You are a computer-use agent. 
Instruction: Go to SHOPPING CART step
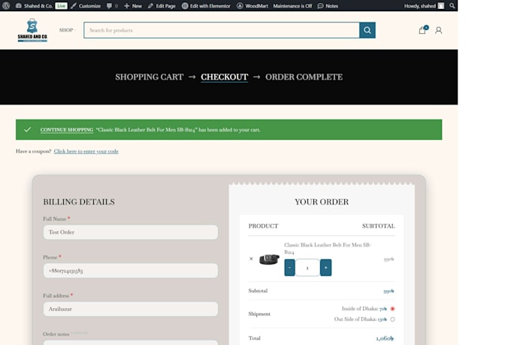[150, 77]
